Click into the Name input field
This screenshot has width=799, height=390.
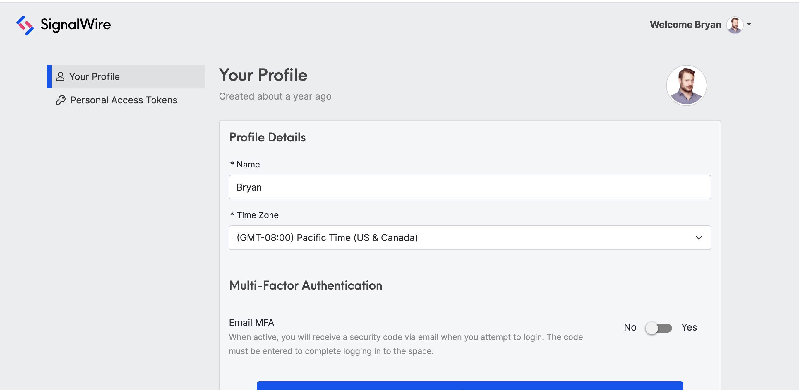(470, 187)
